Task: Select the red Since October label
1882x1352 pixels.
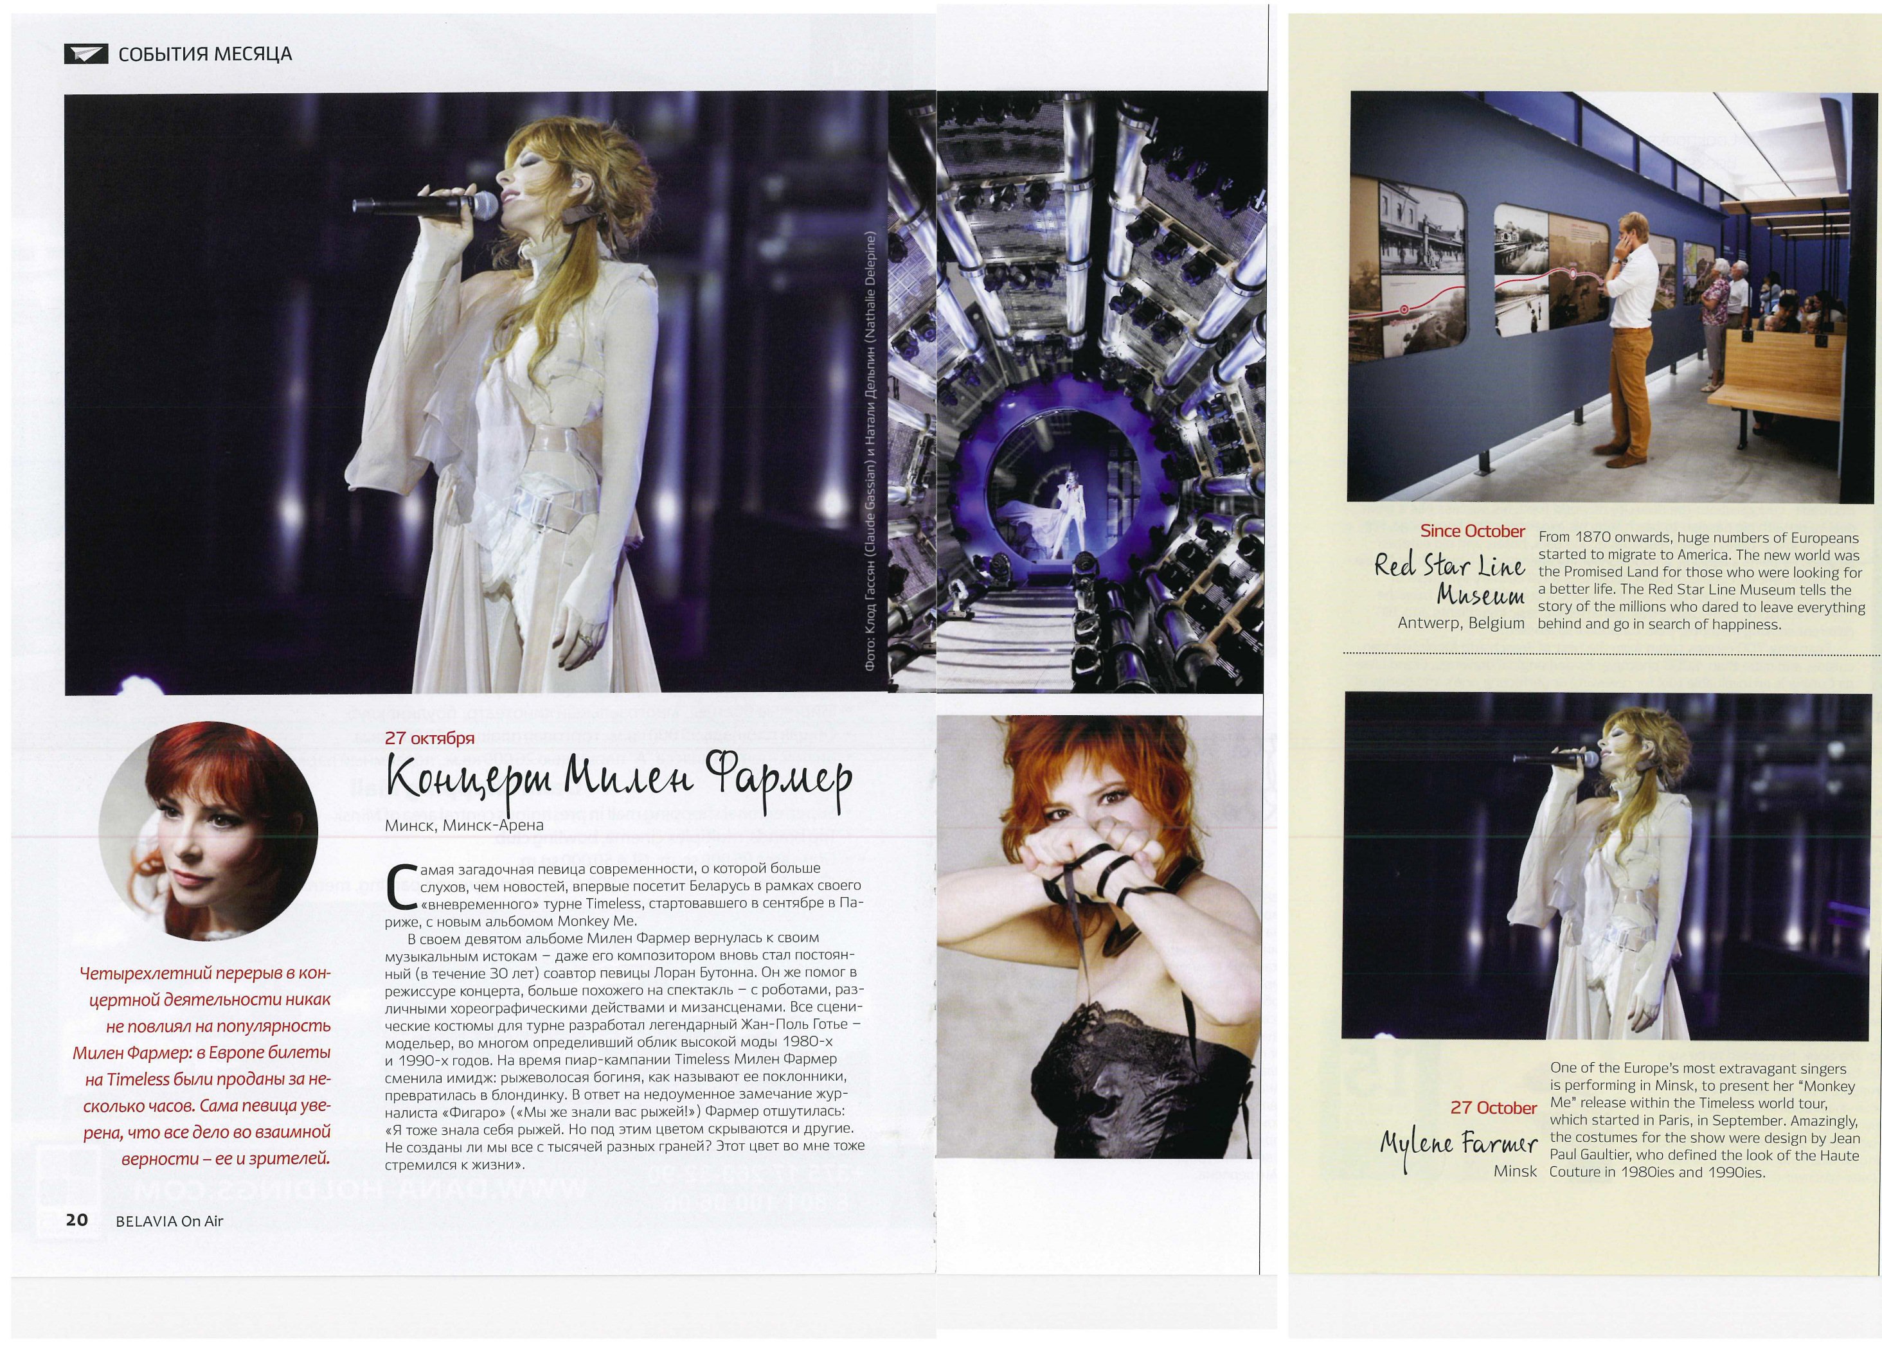Action: [x=1473, y=531]
